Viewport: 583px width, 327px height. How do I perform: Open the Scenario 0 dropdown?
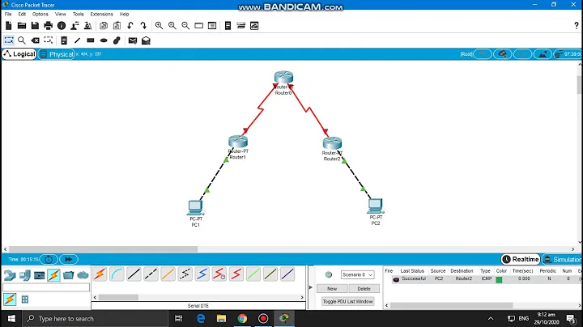pos(357,274)
